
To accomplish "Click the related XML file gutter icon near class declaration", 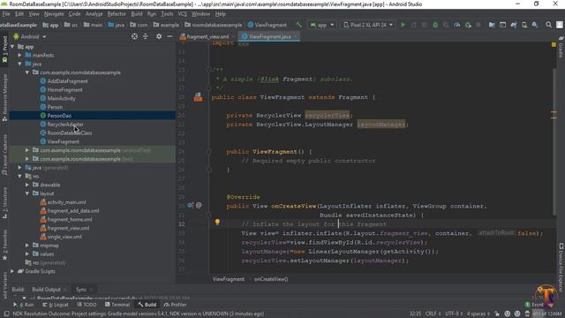I will (198, 97).
